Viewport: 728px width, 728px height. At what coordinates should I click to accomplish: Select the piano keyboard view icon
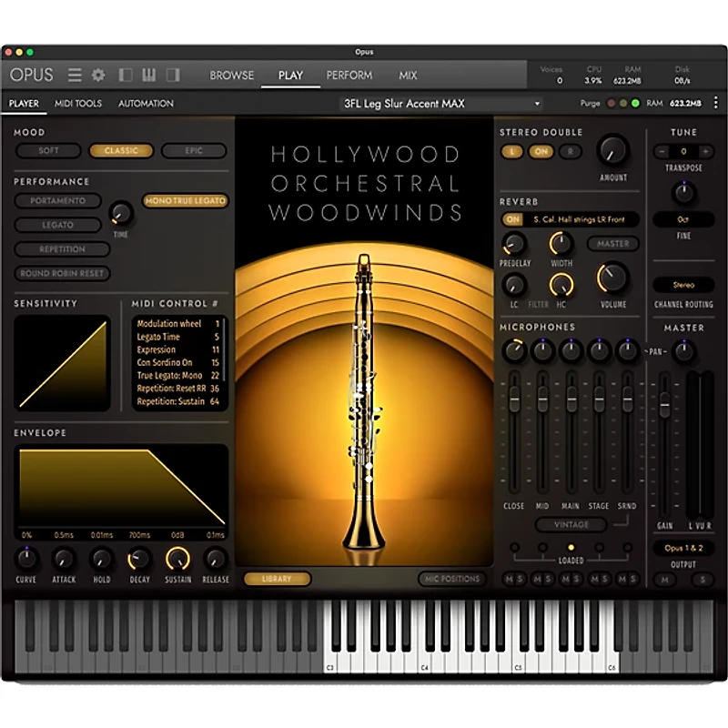(148, 75)
